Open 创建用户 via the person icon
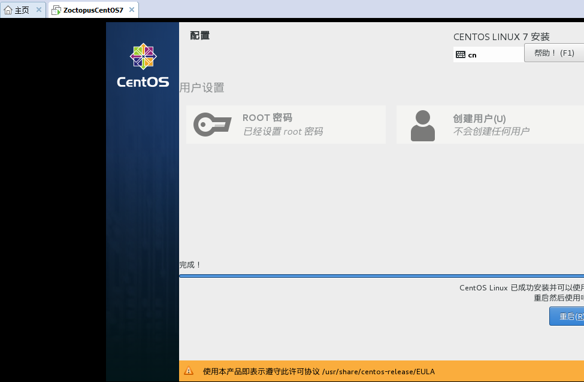The width and height of the screenshot is (584, 382). (423, 126)
